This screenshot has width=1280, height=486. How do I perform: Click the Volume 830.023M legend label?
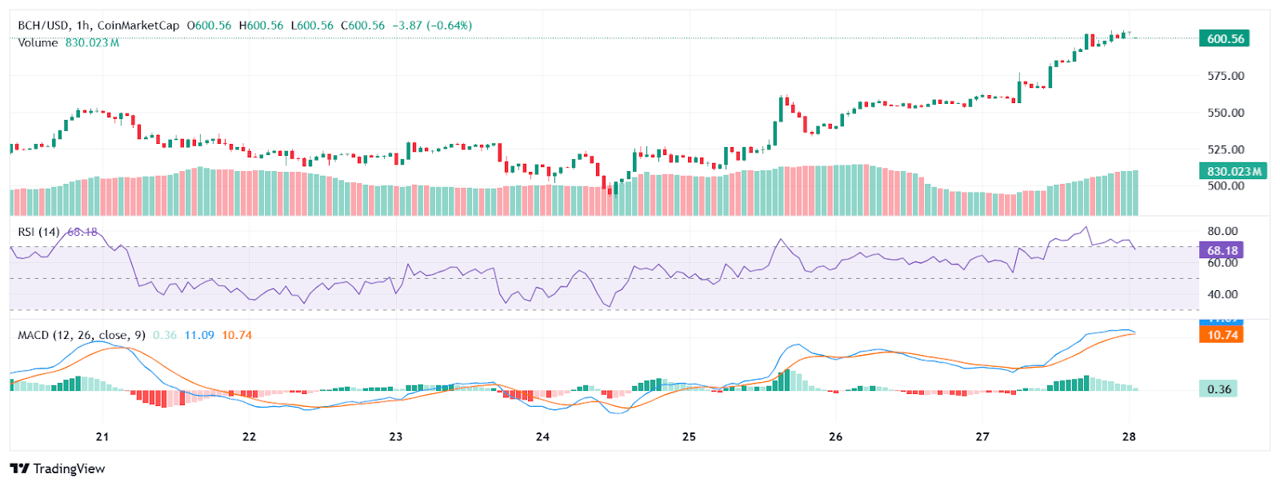pos(68,42)
